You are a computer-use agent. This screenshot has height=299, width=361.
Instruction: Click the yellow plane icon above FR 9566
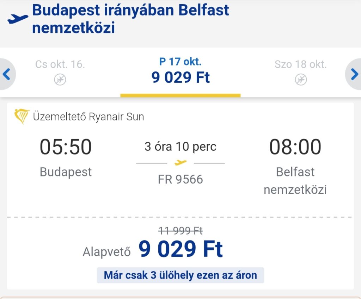[x=180, y=163]
